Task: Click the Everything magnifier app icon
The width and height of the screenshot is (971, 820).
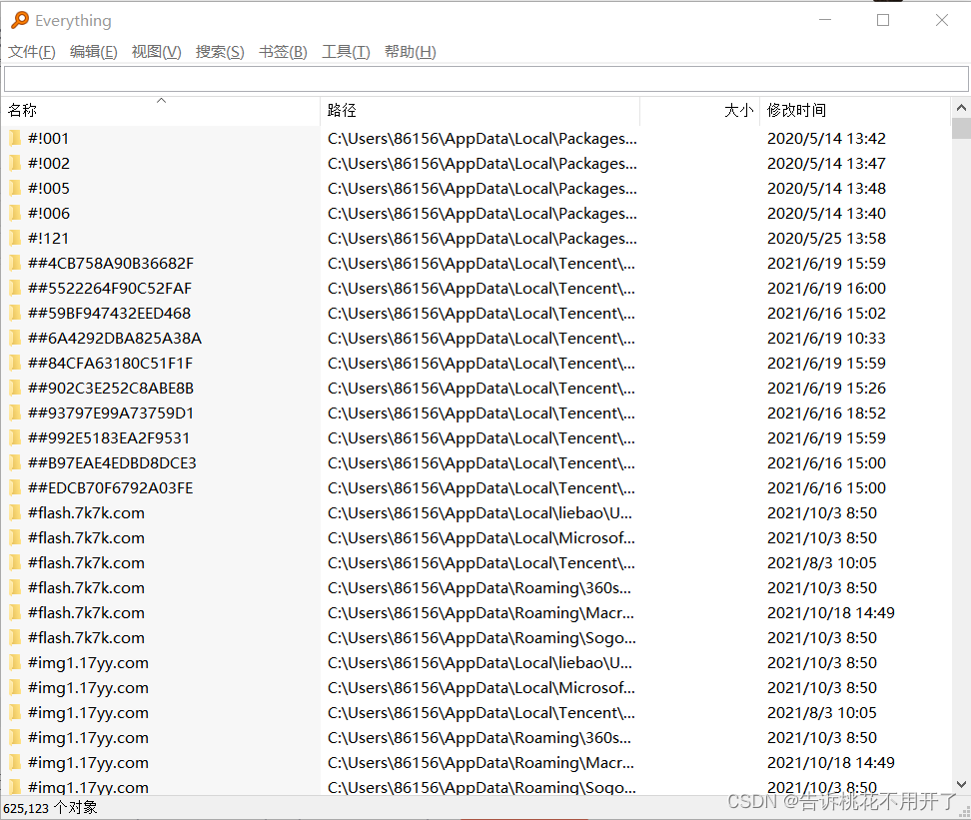Action: click(x=20, y=20)
